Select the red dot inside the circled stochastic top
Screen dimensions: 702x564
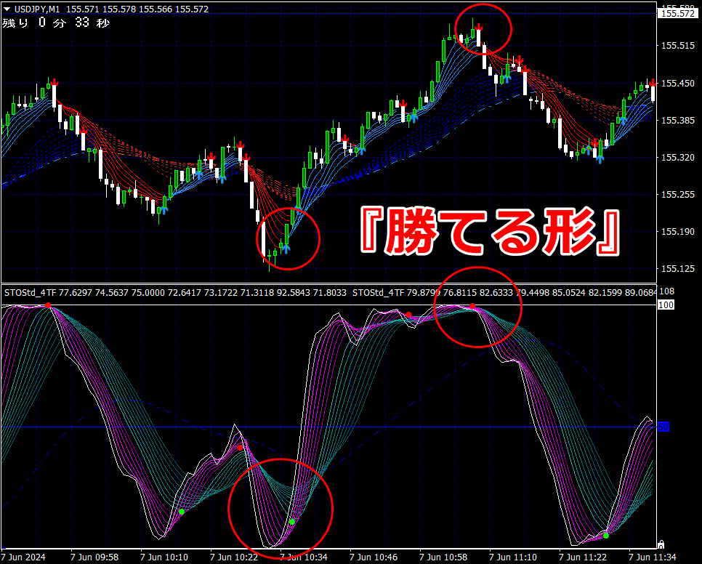[x=472, y=306]
